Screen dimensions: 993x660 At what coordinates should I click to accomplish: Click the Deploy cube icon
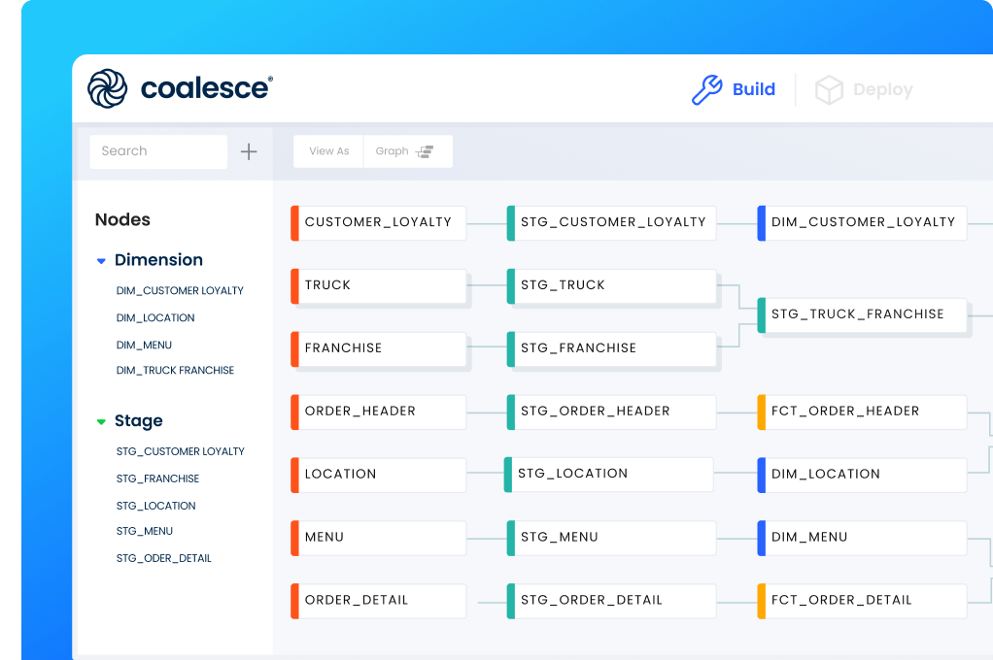pyautogui.click(x=829, y=90)
